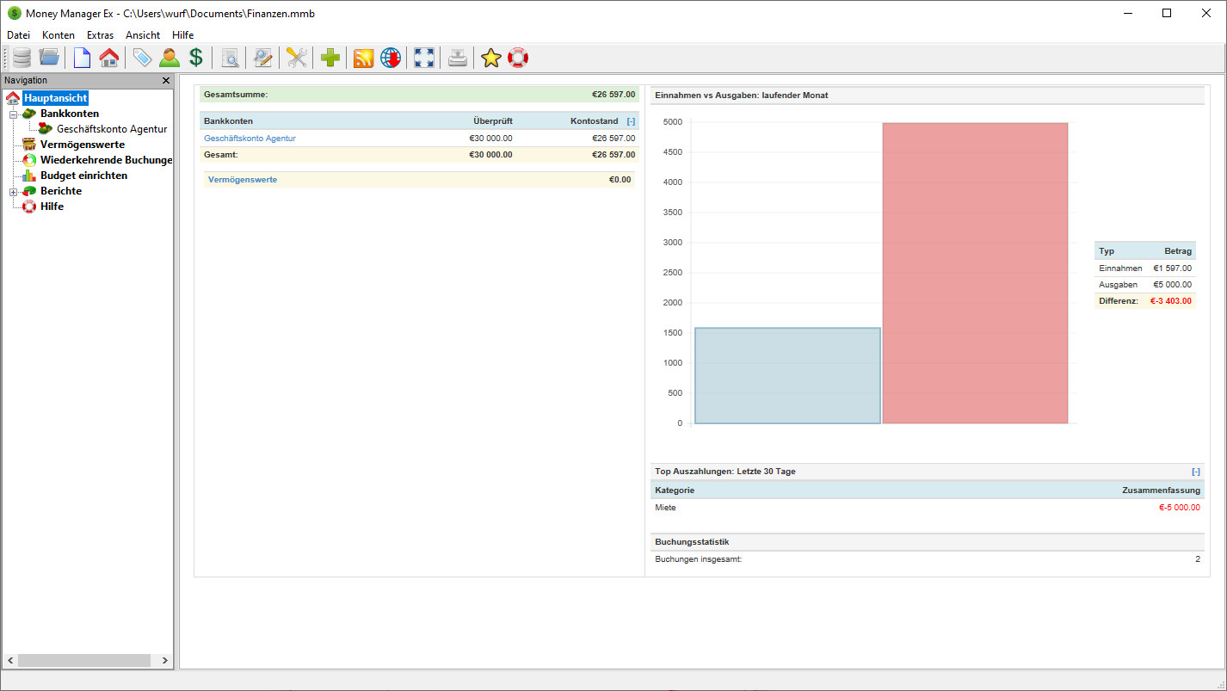Click the blue tag categories icon
Screen dimensions: 1227x691
click(x=142, y=58)
